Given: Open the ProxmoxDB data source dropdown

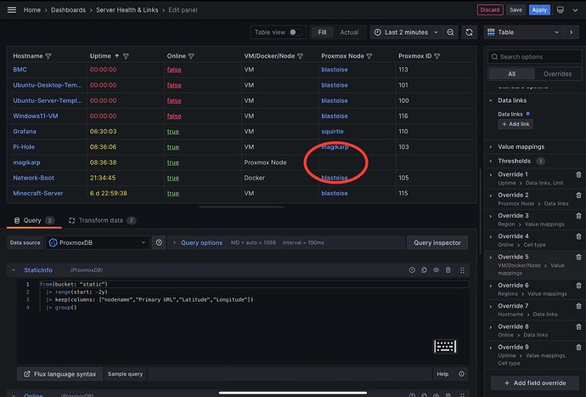Looking at the screenshot, I should 98,242.
